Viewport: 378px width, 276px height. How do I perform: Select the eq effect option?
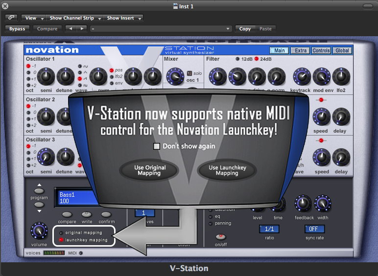(x=211, y=217)
